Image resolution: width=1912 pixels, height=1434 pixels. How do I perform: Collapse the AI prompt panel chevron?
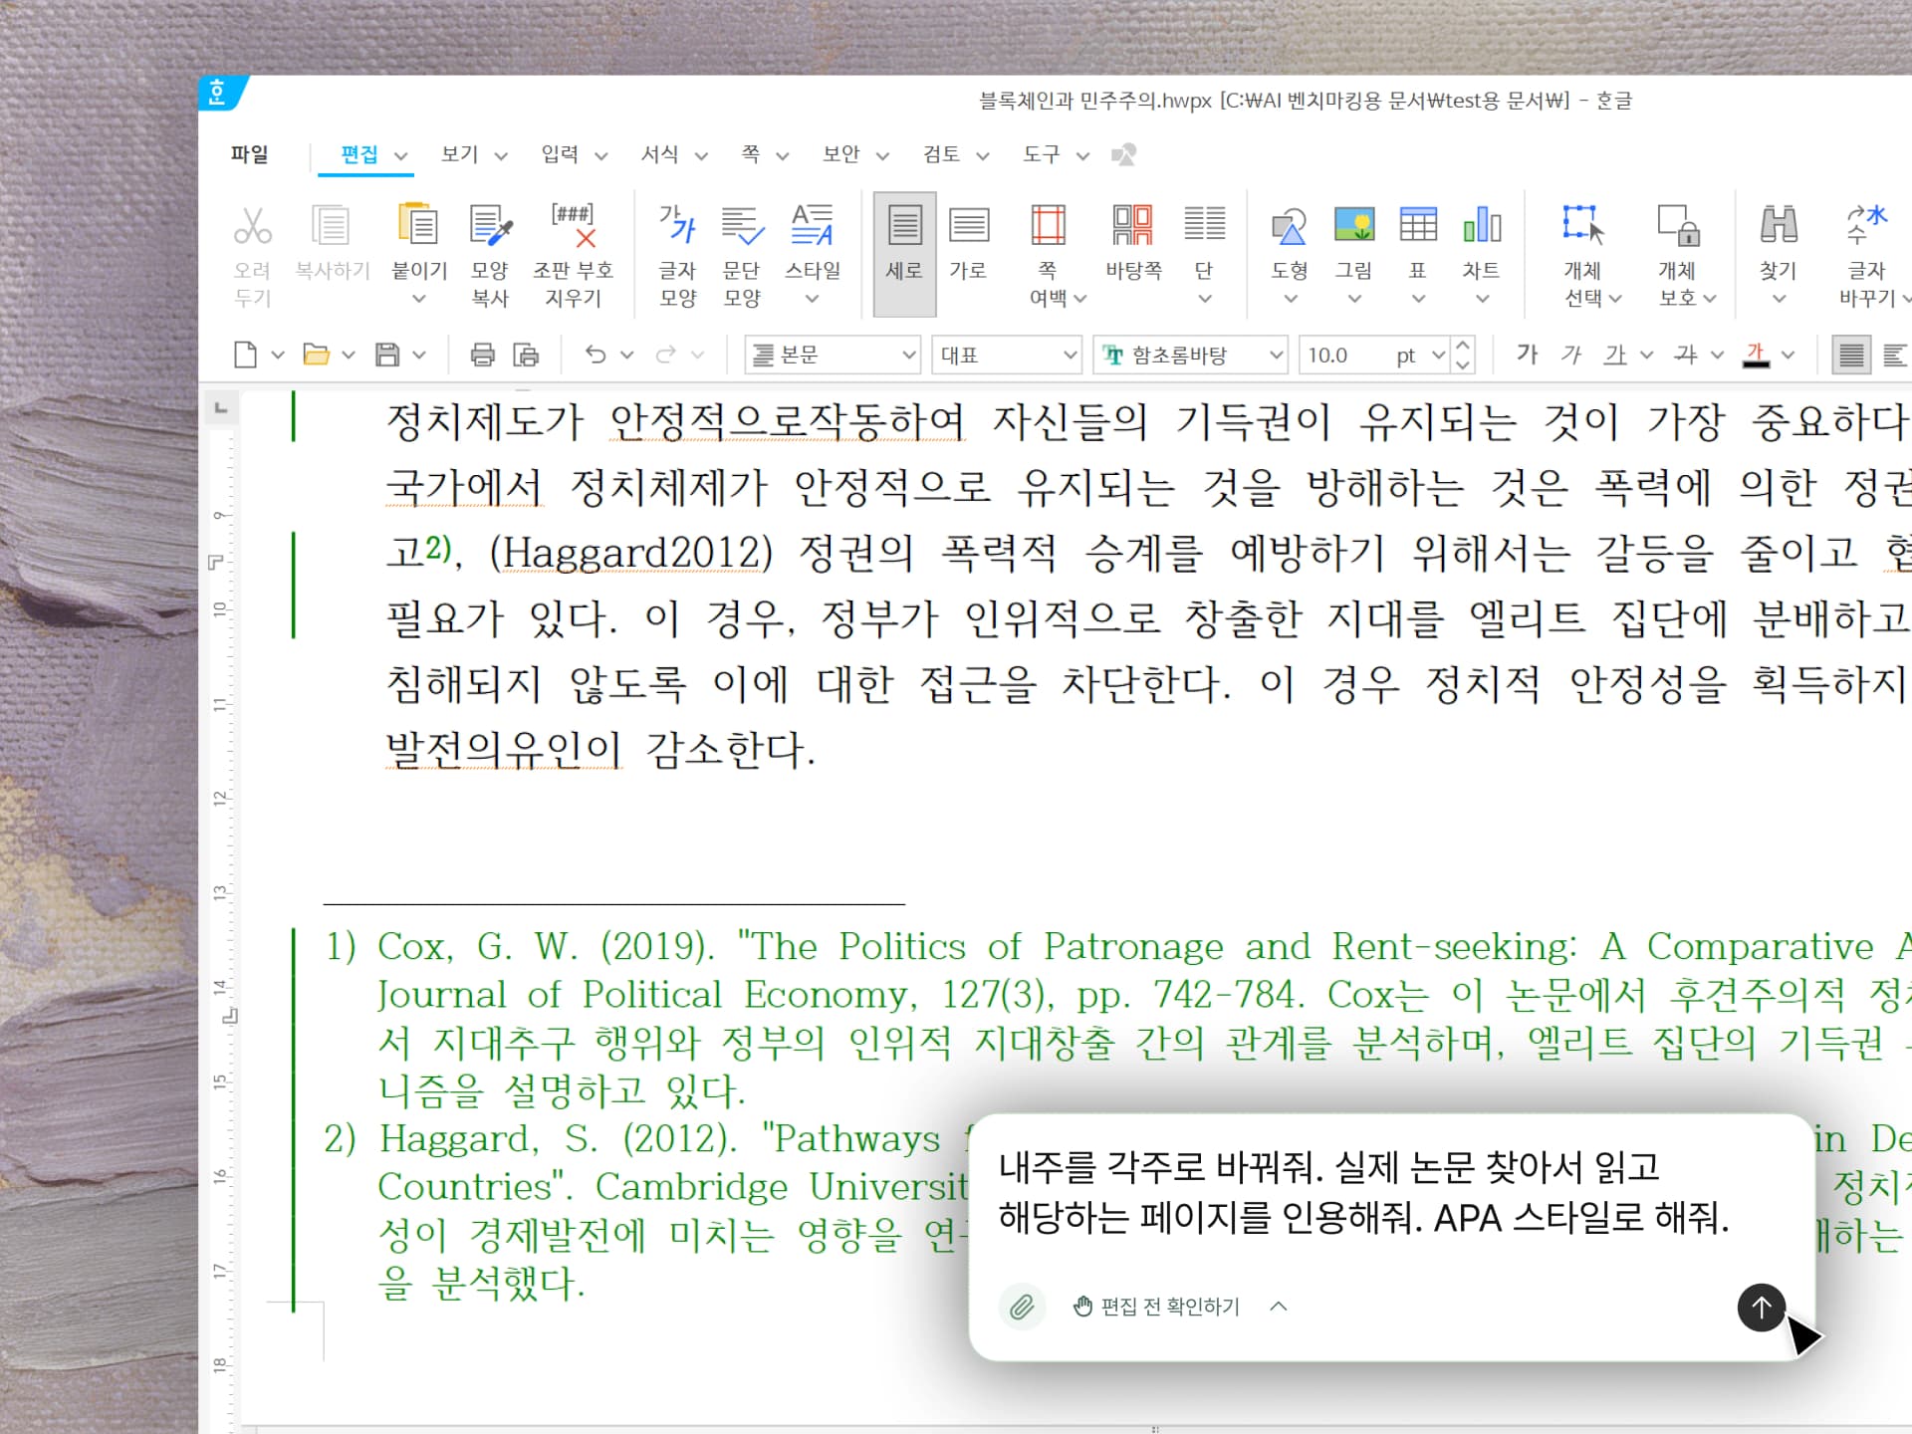pyautogui.click(x=1279, y=1306)
